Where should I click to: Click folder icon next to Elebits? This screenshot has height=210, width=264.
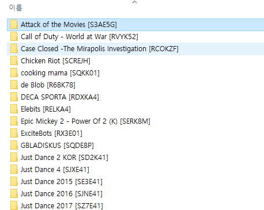click(14, 109)
